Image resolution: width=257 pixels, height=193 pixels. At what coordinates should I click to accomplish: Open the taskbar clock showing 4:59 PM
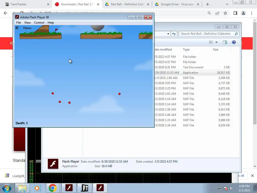coord(244,188)
